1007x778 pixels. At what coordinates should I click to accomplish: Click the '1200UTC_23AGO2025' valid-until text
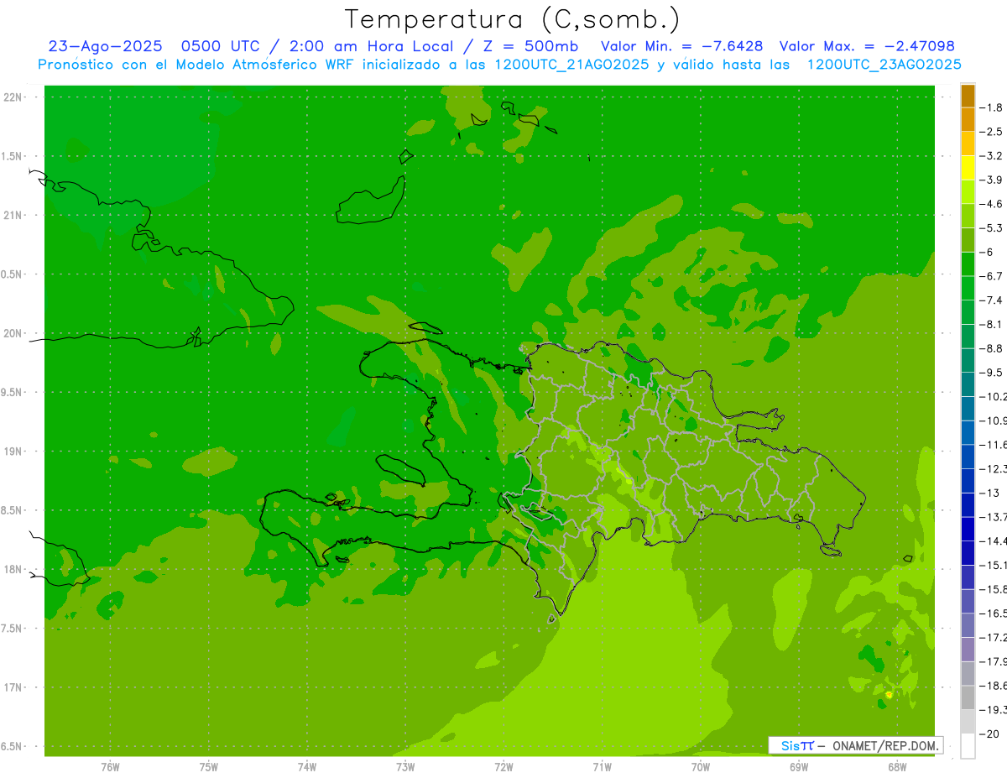(884, 65)
